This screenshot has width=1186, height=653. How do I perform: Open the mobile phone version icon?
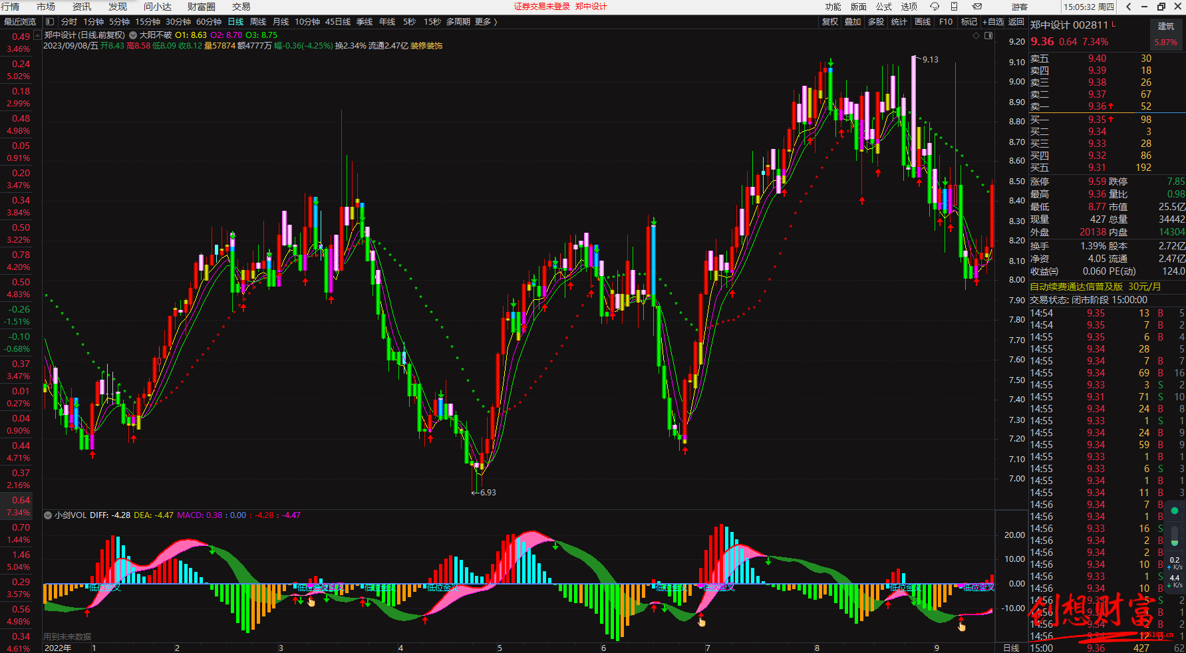click(954, 7)
